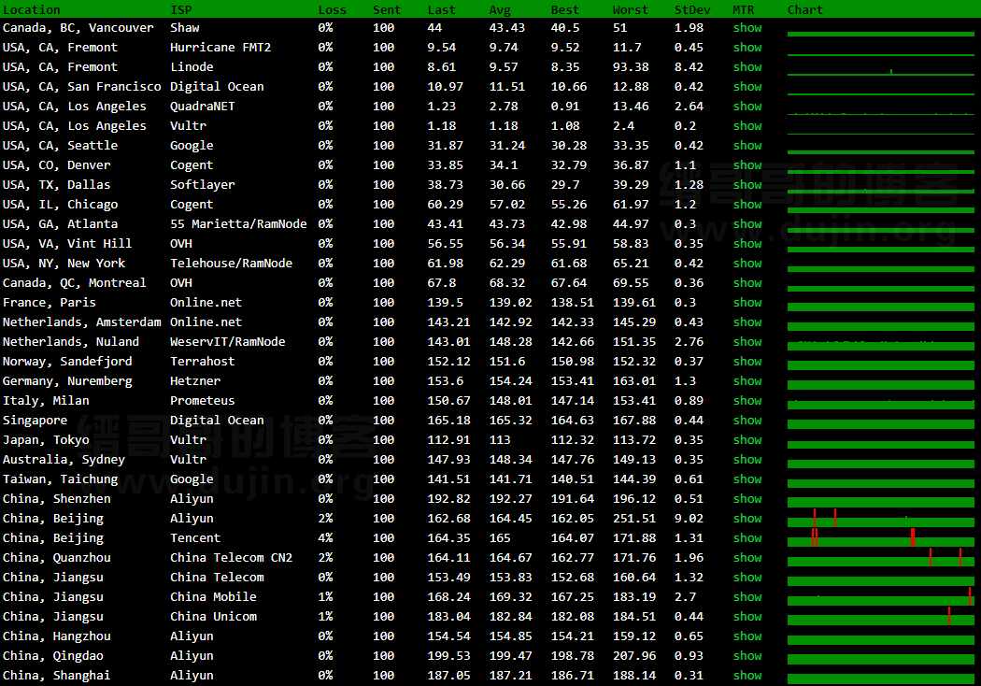The width and height of the screenshot is (981, 686).
Task: Open show link for Paris Online.net
Action: [x=747, y=302]
